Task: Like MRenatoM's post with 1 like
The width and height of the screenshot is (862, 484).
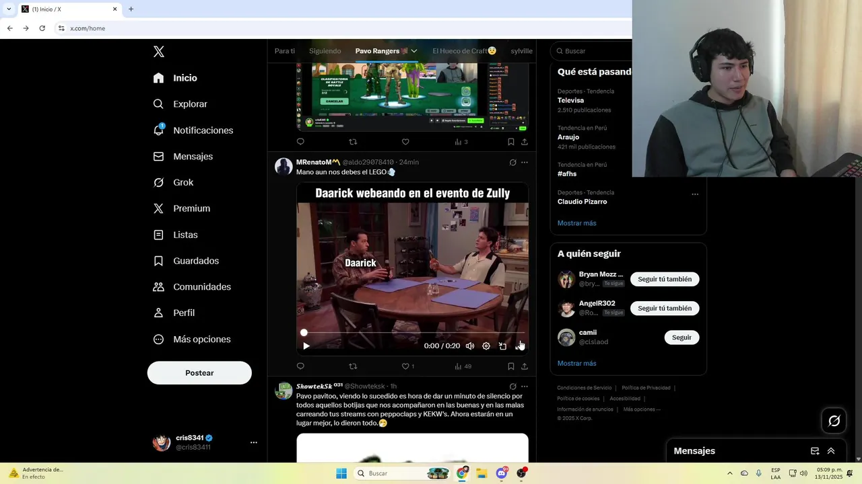Action: pos(407,366)
